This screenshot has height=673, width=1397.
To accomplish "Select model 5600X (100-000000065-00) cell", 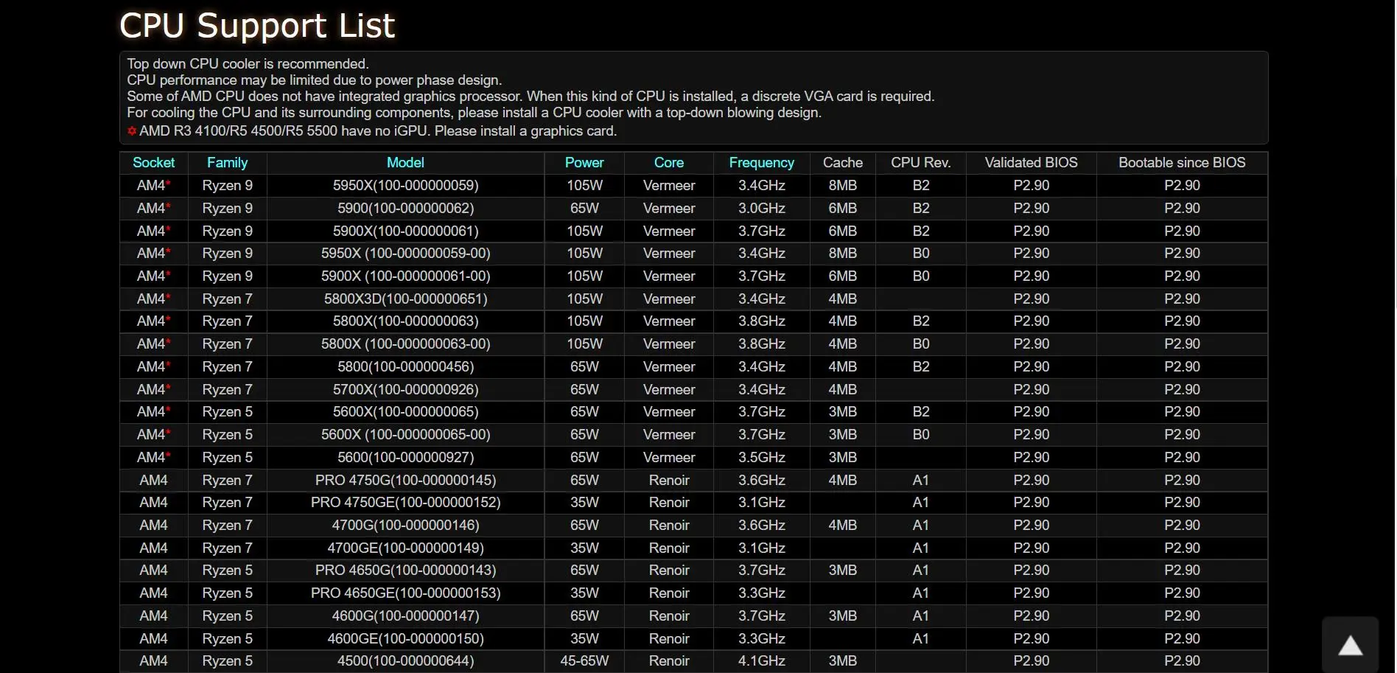I will tap(405, 435).
